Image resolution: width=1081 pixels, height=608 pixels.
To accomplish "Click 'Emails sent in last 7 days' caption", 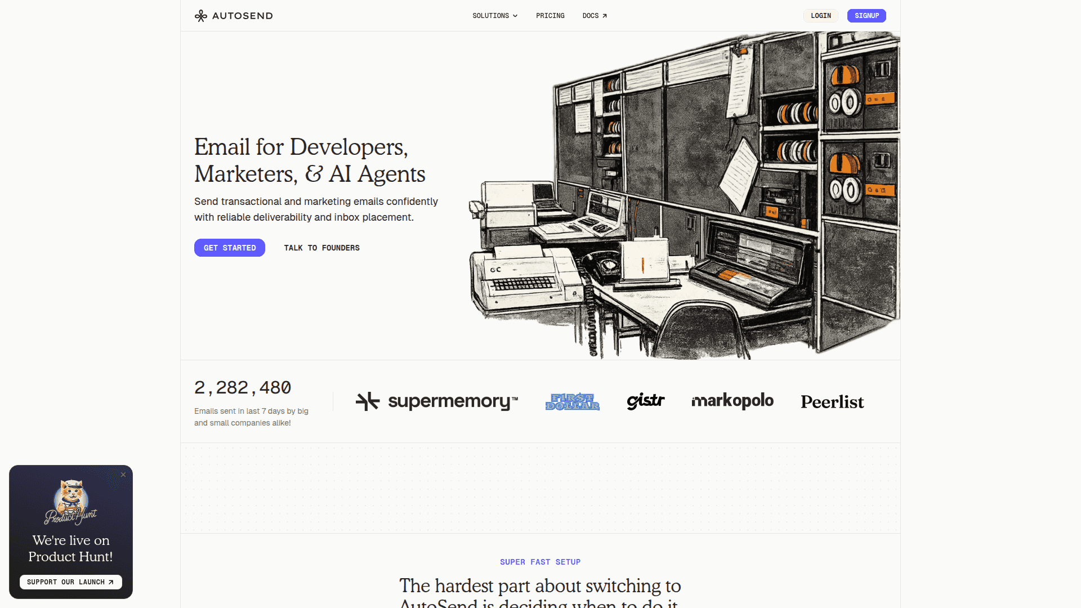I will tap(251, 417).
